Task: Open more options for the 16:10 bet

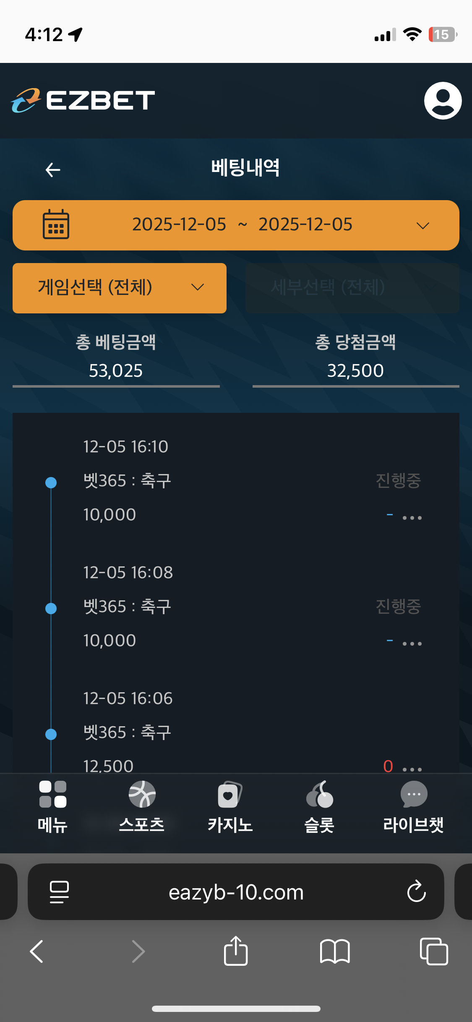Action: (x=412, y=518)
